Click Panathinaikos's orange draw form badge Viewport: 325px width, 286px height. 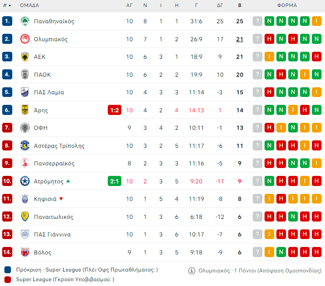(317, 21)
